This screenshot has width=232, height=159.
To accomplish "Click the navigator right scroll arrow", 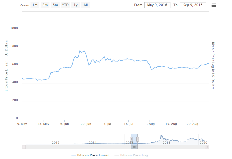I will coord(207,147).
